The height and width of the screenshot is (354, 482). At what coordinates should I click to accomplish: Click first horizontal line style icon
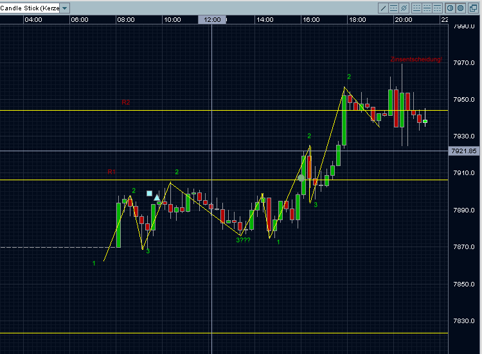click(416, 8)
